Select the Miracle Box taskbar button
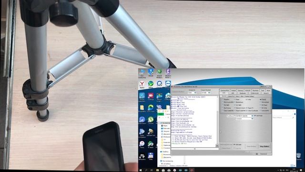This screenshot has height=172, width=305. (192, 170)
